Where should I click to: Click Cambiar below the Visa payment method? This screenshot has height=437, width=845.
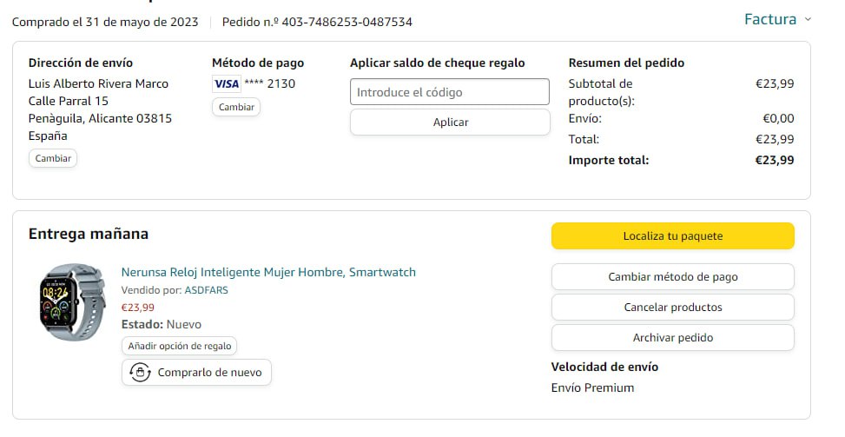(x=236, y=107)
